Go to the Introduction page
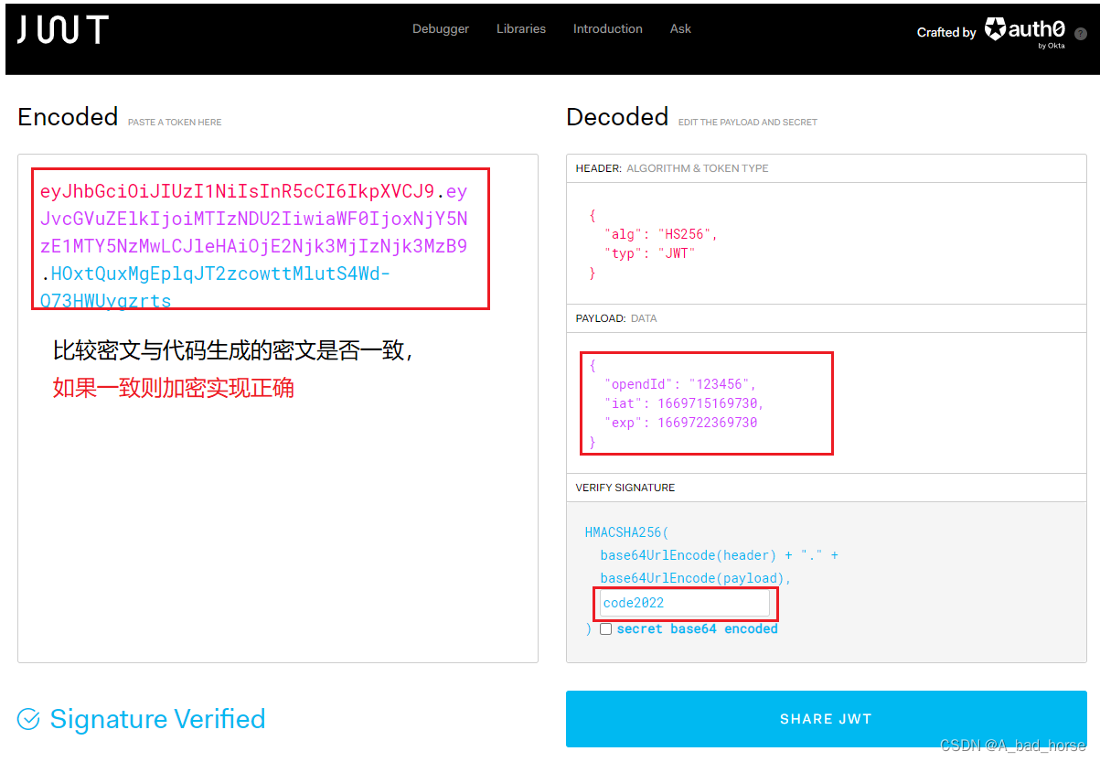This screenshot has width=1100, height=762. (607, 28)
